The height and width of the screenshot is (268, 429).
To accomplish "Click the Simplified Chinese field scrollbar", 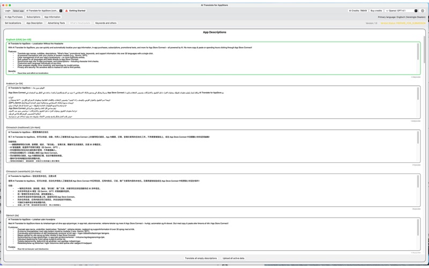I will pos(418,181).
